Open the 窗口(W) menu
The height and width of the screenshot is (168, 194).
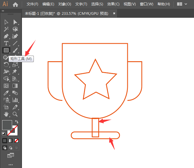tap(147, 4)
